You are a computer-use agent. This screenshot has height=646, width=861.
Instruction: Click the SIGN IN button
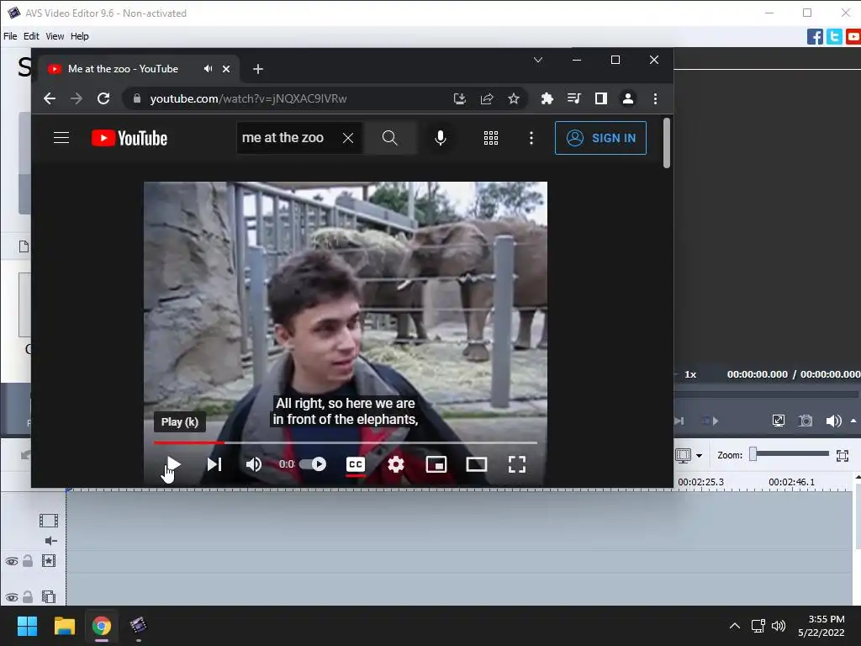click(600, 138)
